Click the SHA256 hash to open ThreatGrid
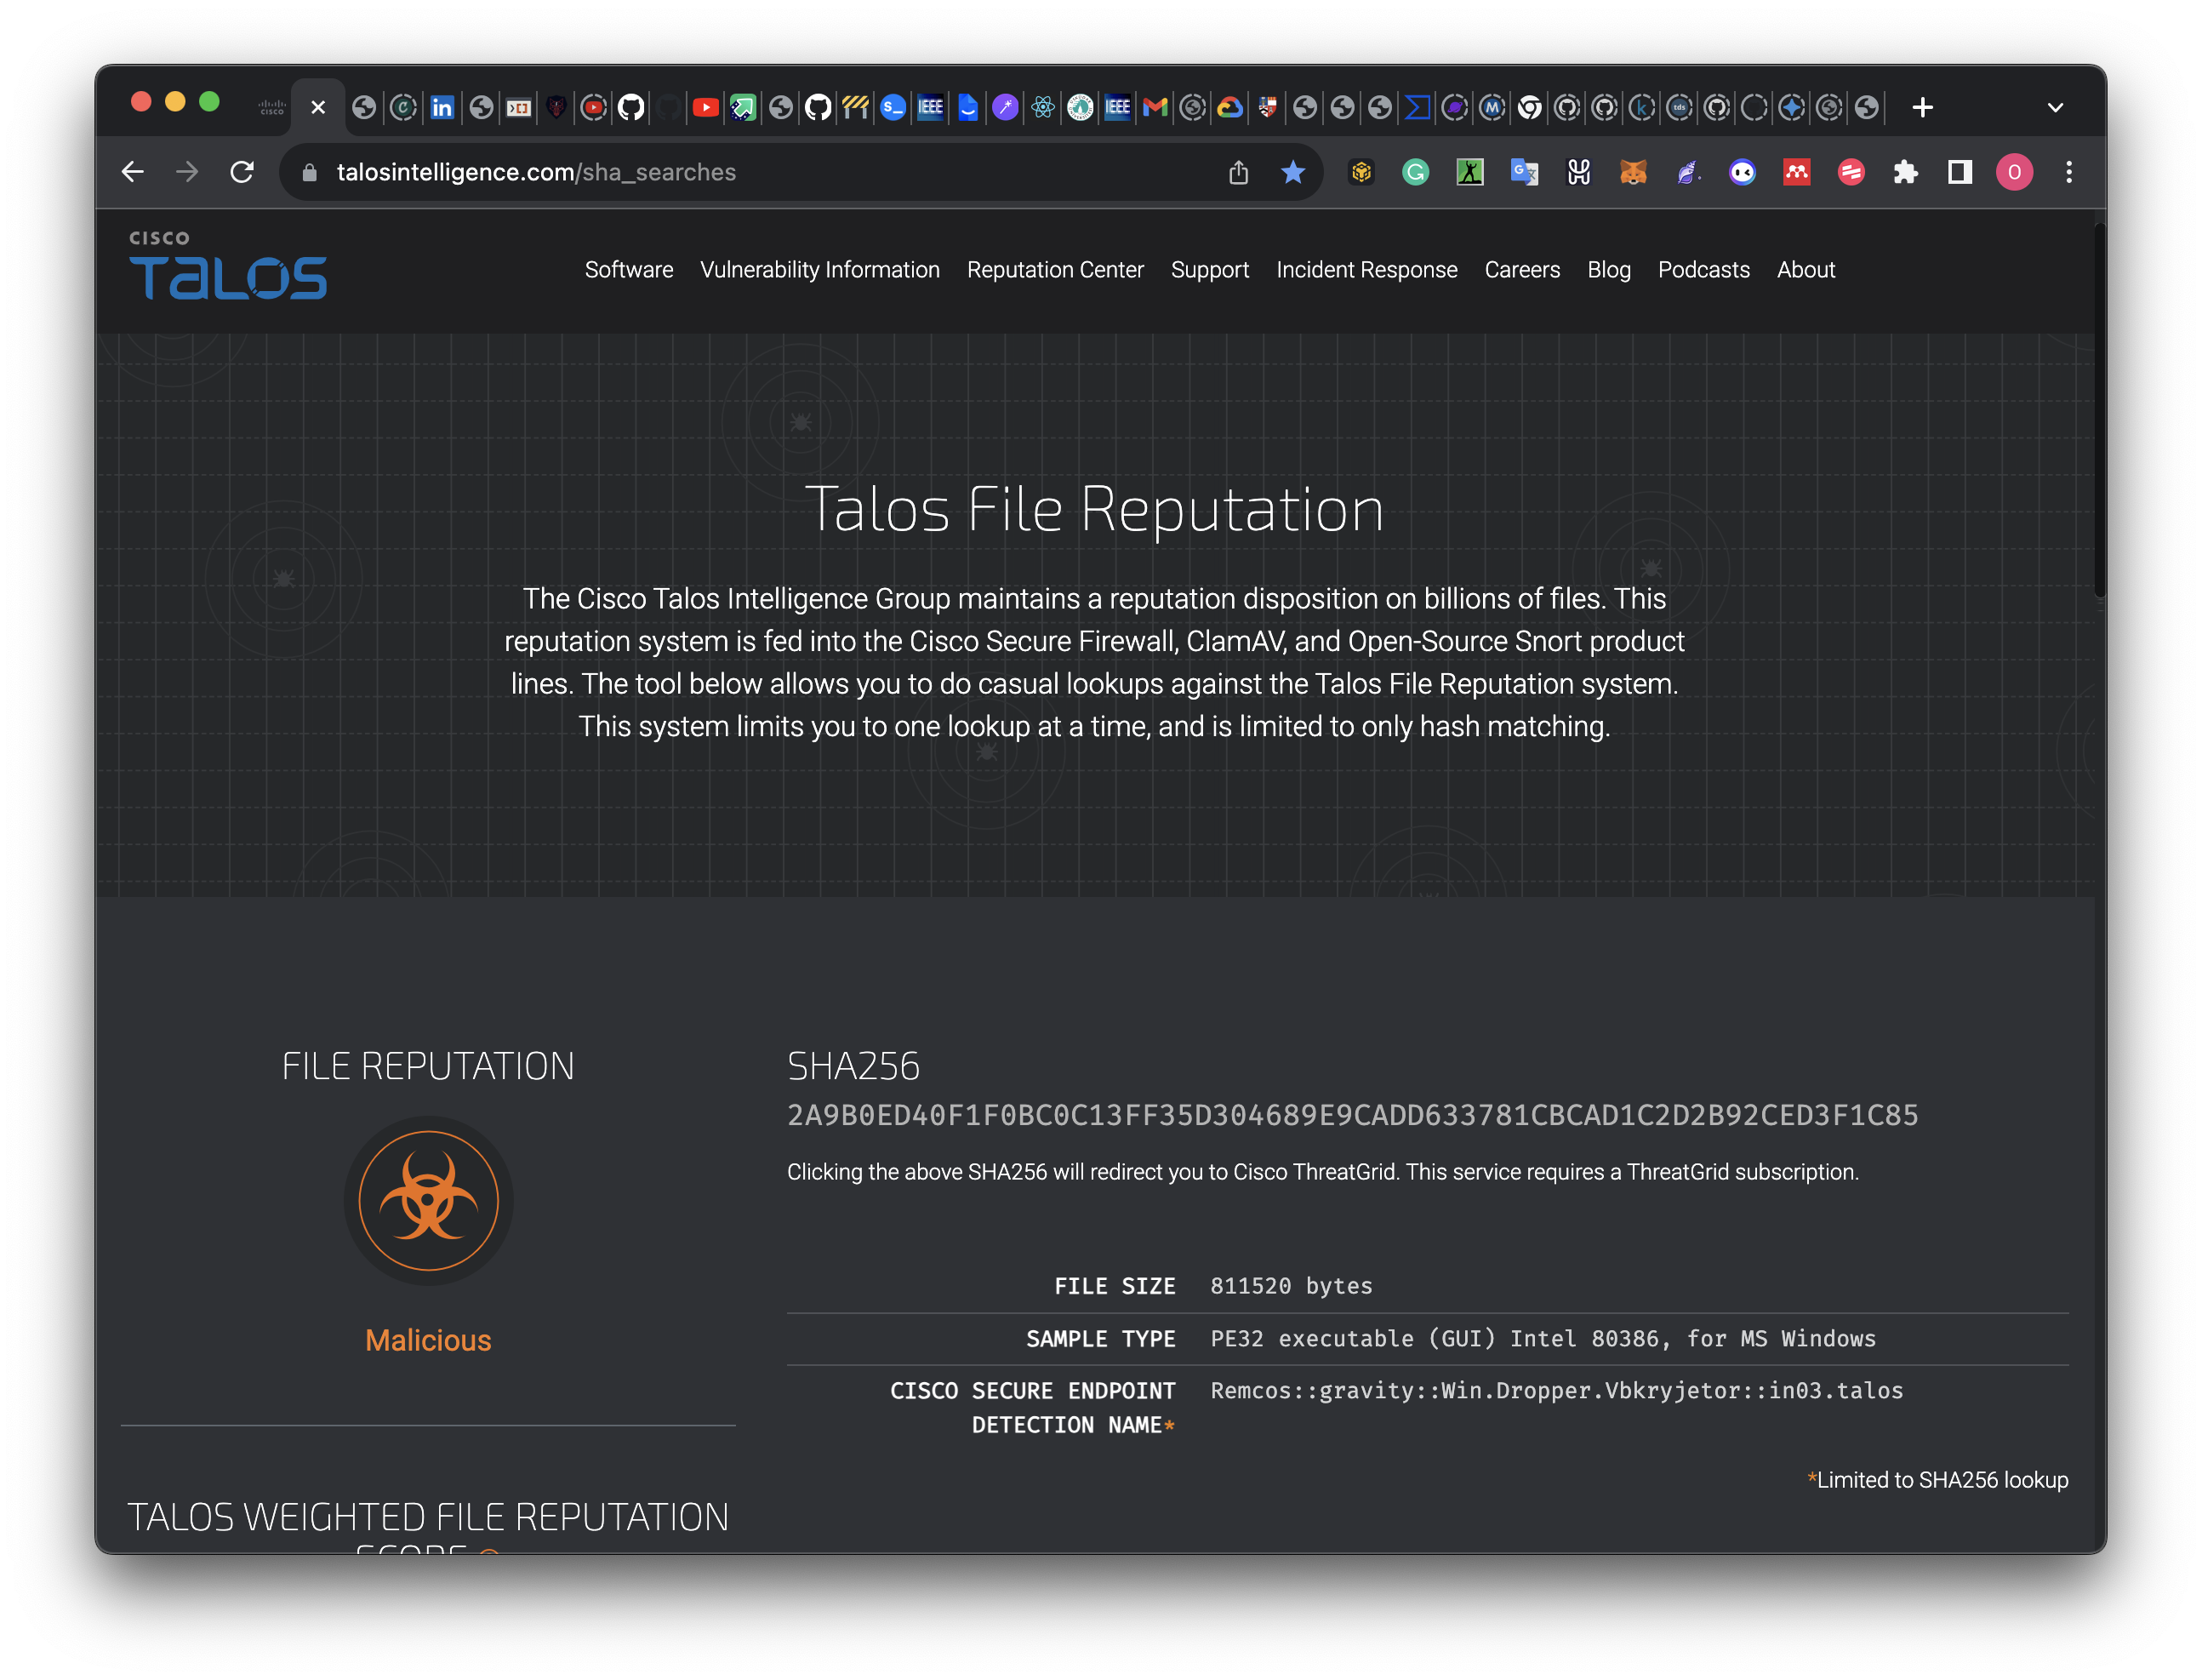 coord(1352,1115)
